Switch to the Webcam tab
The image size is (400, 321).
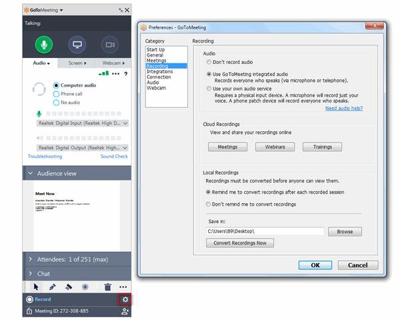coord(113,63)
